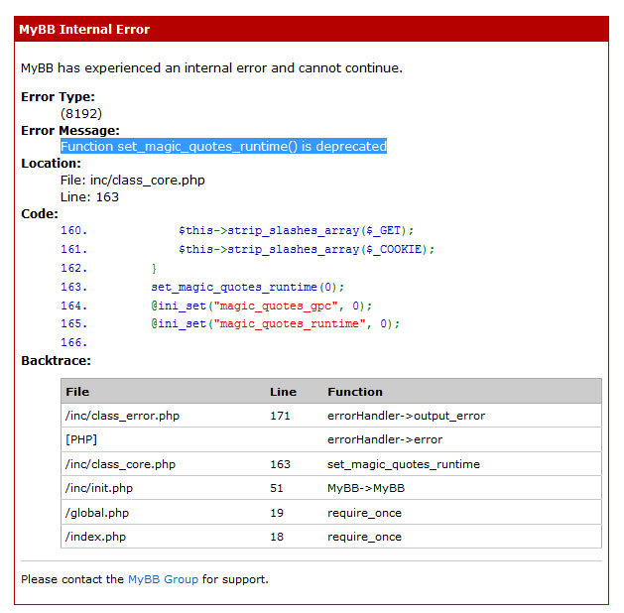Click the Backtrace: label
Screen dimensions: 624x613
point(57,361)
